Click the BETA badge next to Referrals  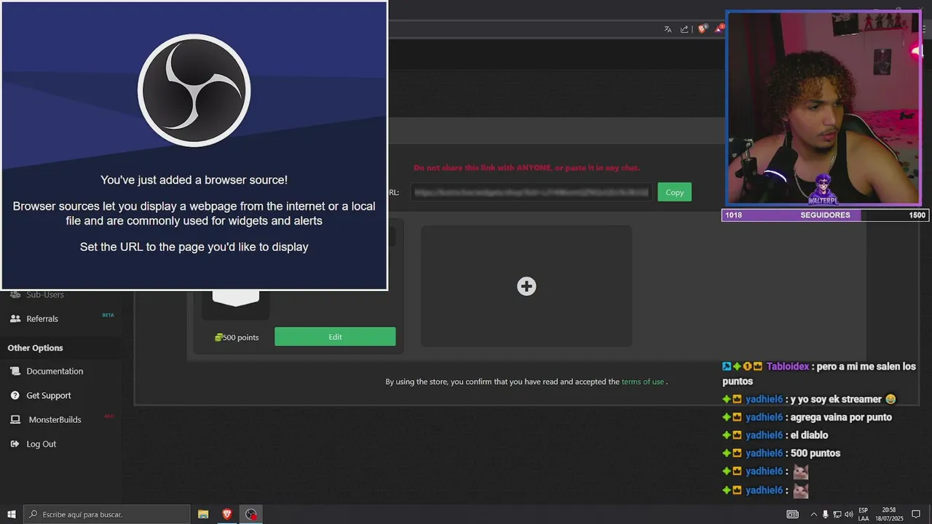[108, 315]
